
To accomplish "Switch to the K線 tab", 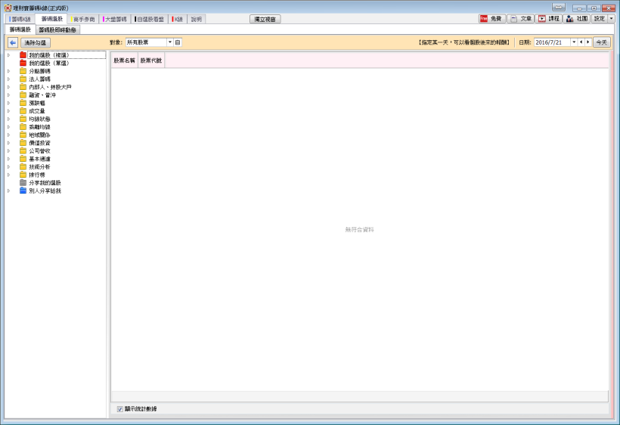I will click(x=178, y=19).
